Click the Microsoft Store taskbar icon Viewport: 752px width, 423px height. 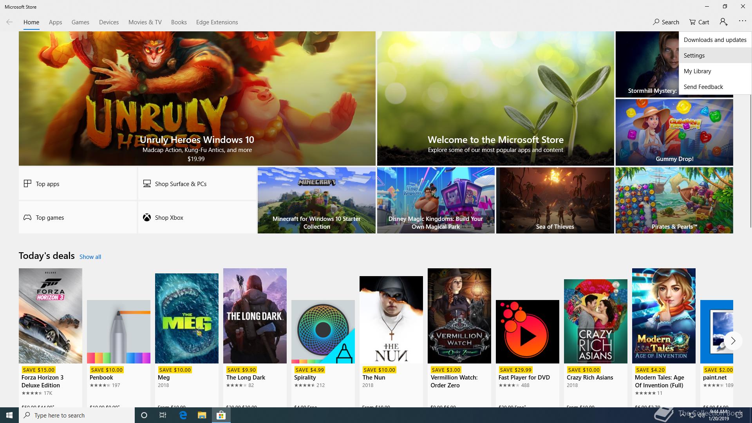[x=221, y=415]
